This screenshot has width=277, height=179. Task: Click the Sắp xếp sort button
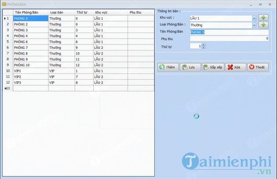(213, 67)
